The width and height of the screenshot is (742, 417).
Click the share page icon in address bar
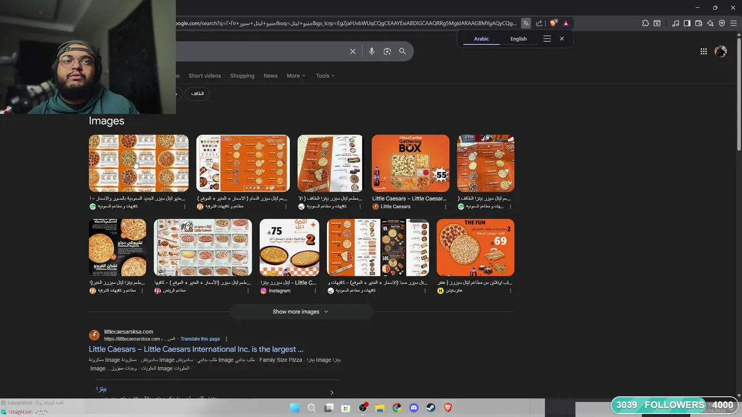pos(539,23)
